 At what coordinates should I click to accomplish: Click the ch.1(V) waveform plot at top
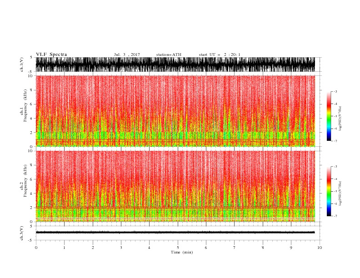pyautogui.click(x=175, y=65)
